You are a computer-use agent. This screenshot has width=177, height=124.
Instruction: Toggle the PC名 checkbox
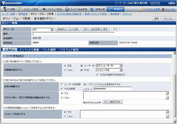point(82,70)
